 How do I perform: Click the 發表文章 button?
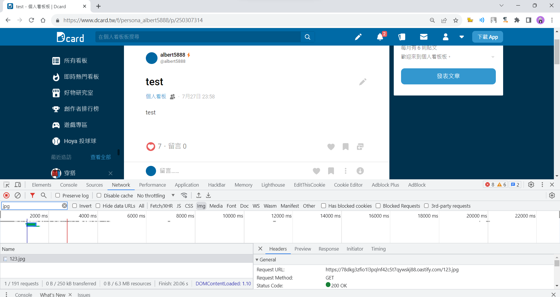tap(448, 76)
